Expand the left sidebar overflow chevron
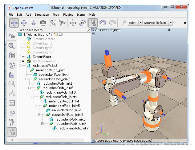 pos(12,140)
